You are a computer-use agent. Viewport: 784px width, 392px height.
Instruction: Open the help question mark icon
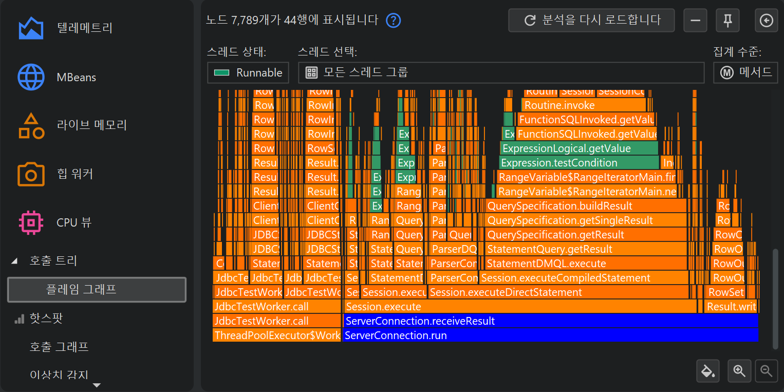[393, 21]
